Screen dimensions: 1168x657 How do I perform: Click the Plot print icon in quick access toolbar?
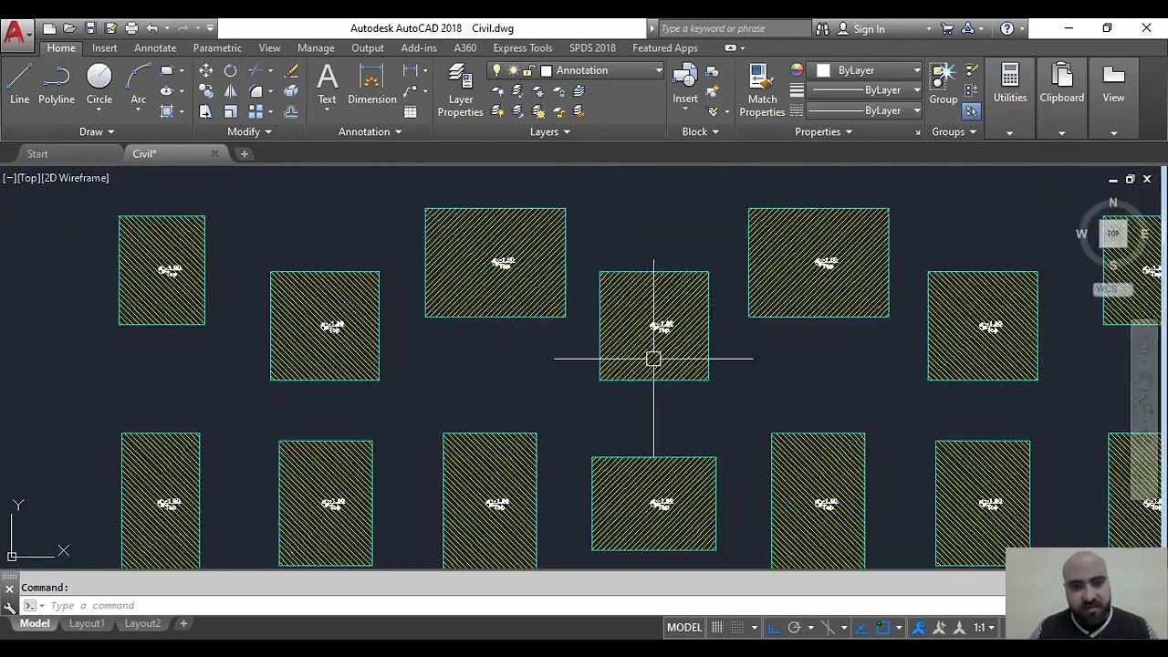(x=131, y=28)
